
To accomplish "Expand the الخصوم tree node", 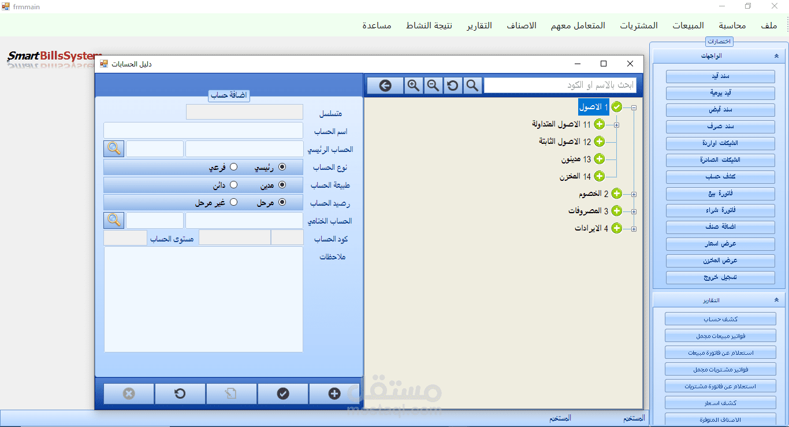I will (x=634, y=195).
